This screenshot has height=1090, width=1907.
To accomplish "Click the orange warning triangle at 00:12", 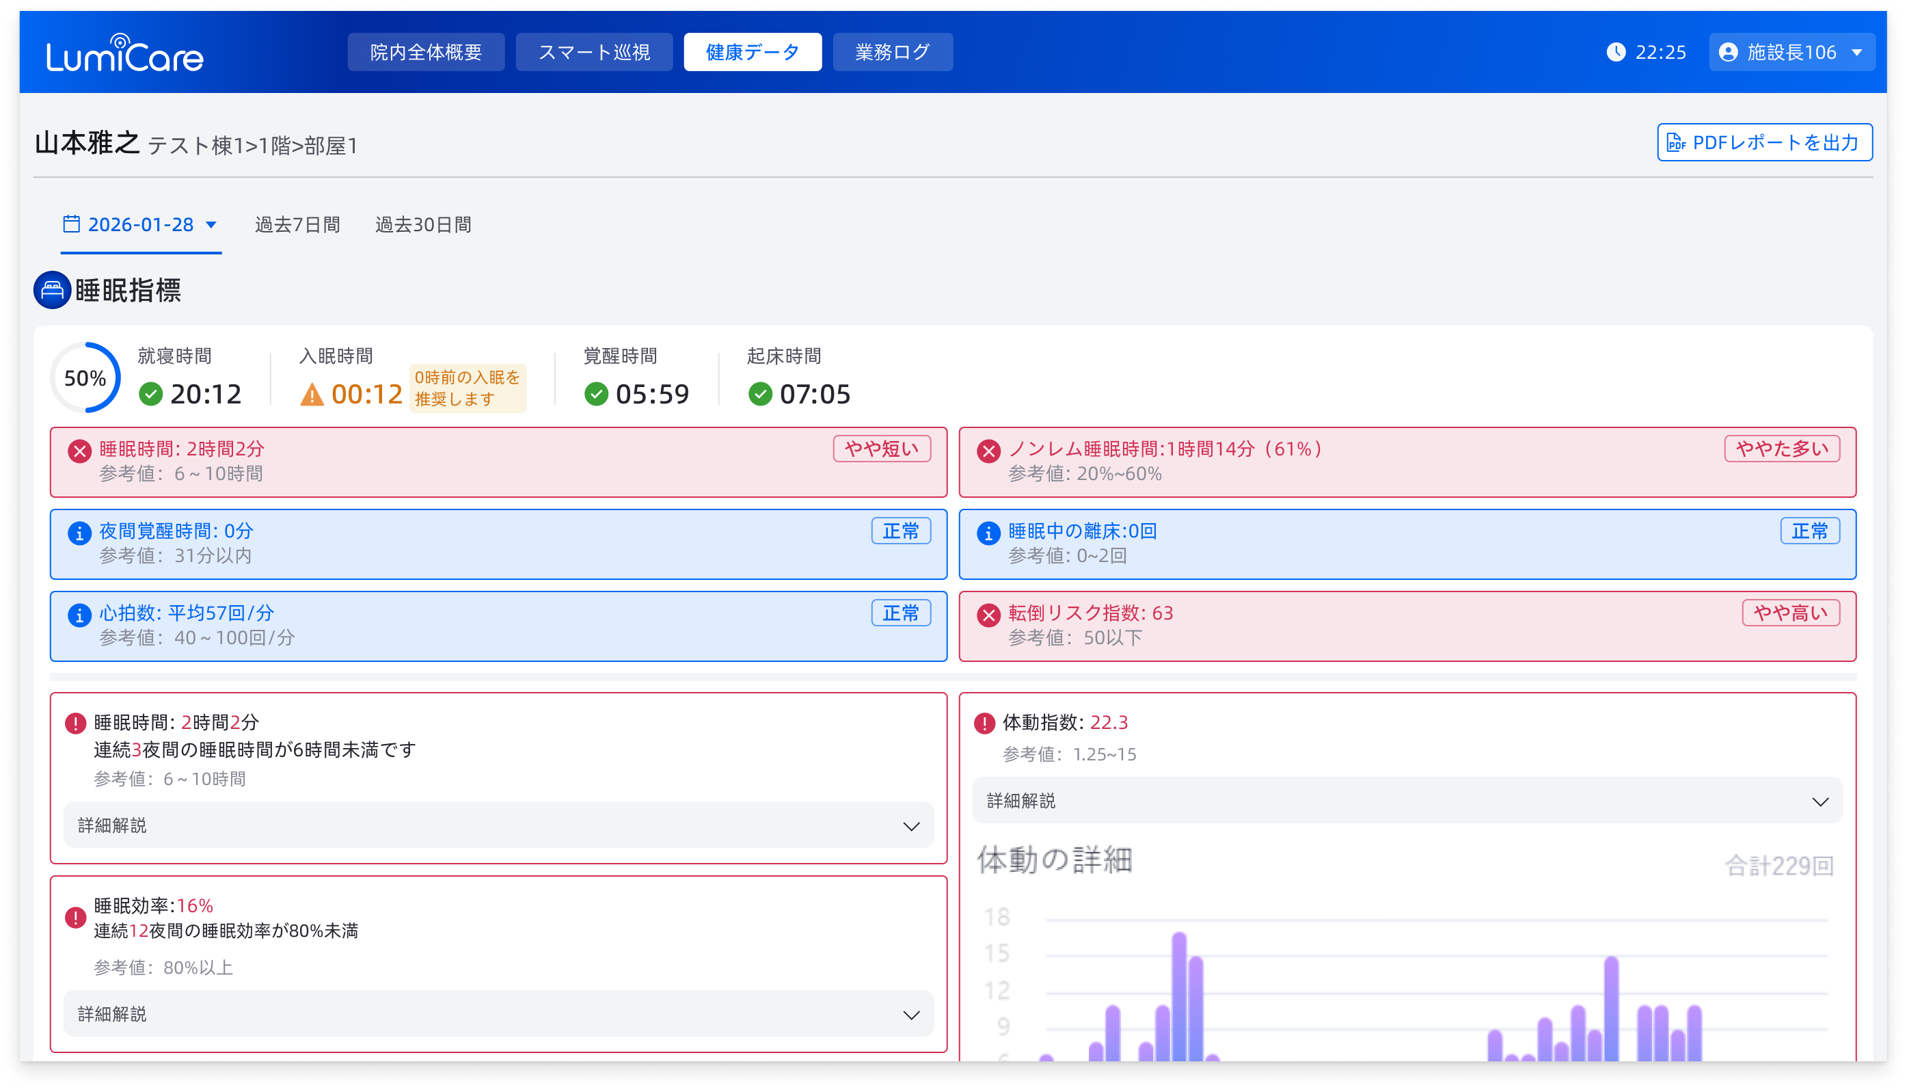I will click(x=311, y=395).
